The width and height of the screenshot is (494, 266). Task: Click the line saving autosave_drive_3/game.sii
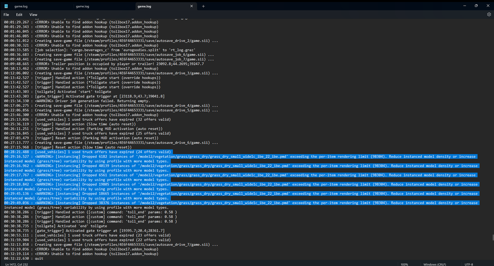(111, 73)
